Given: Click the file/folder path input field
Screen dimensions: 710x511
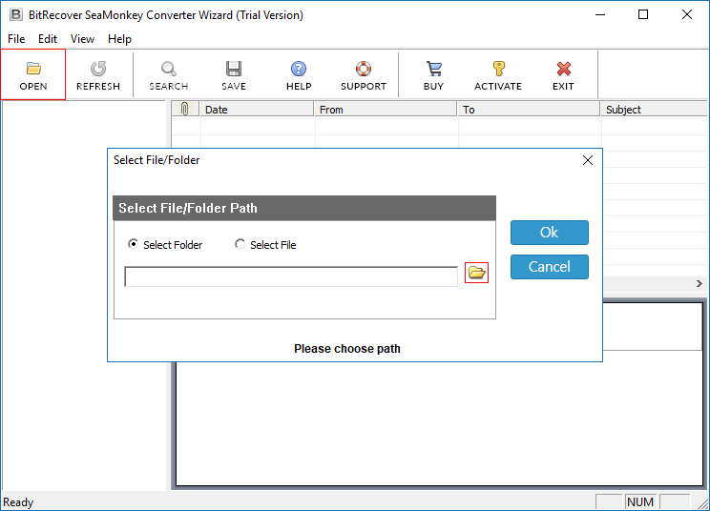Looking at the screenshot, I should click(x=291, y=276).
